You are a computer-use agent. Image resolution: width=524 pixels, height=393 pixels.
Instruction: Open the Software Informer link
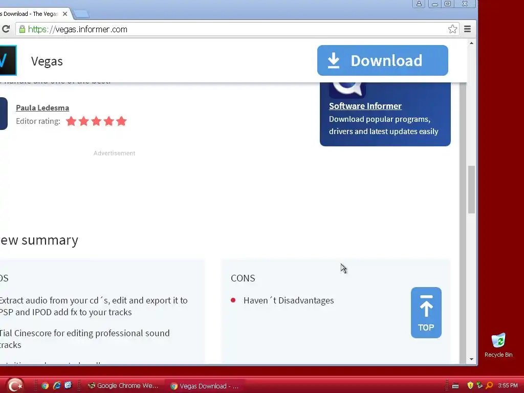365,106
